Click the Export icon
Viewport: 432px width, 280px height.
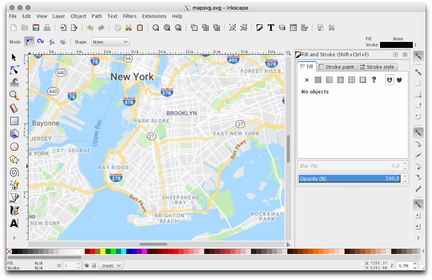tap(74, 28)
